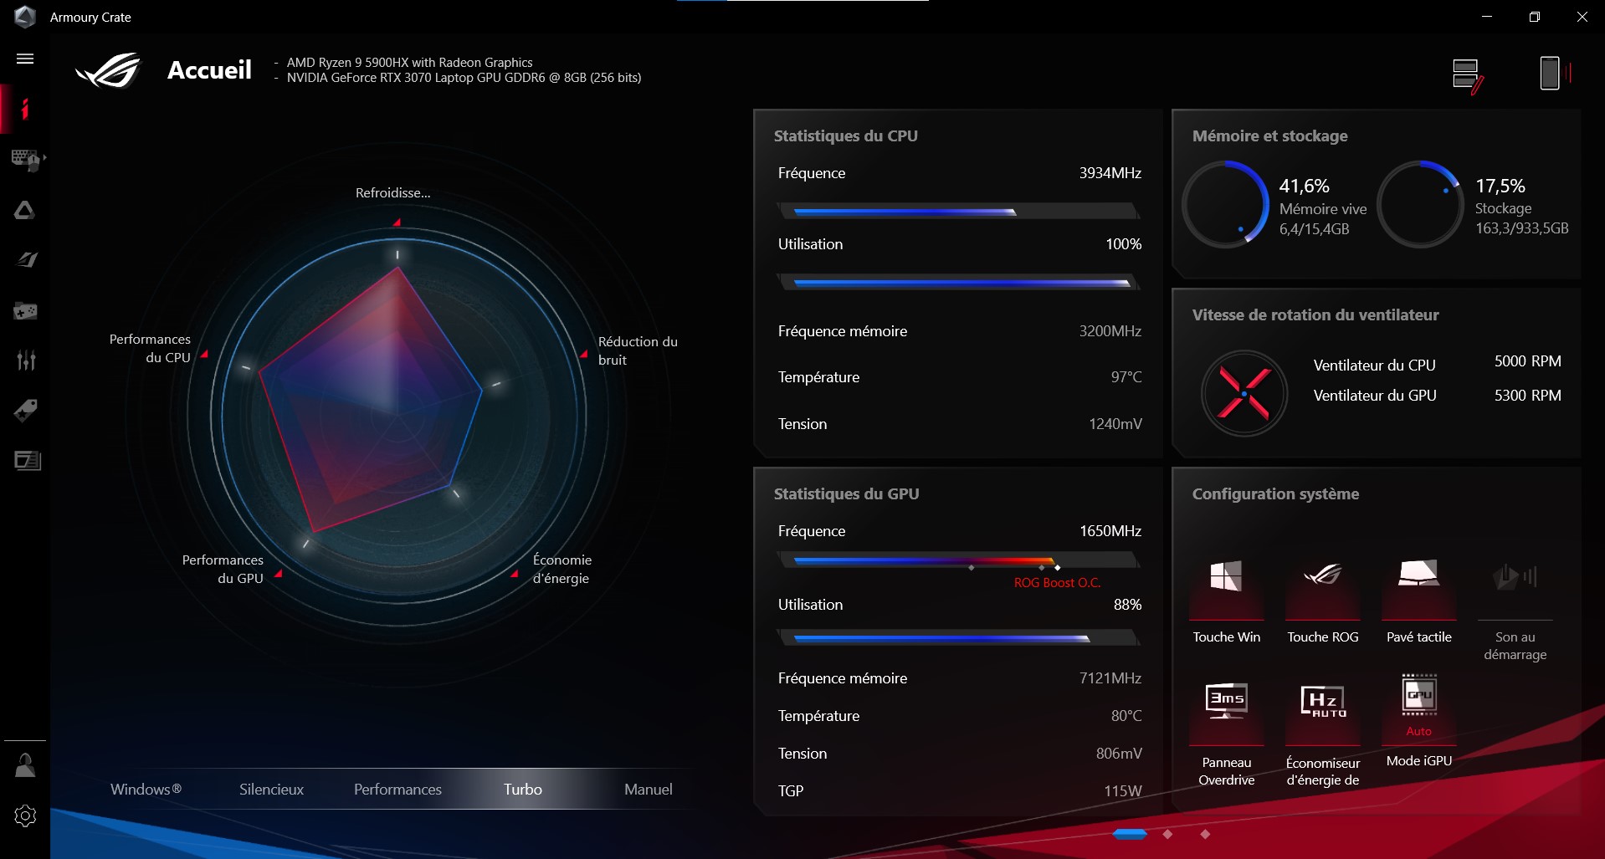Go to the third dashboard page dot

click(x=1205, y=834)
